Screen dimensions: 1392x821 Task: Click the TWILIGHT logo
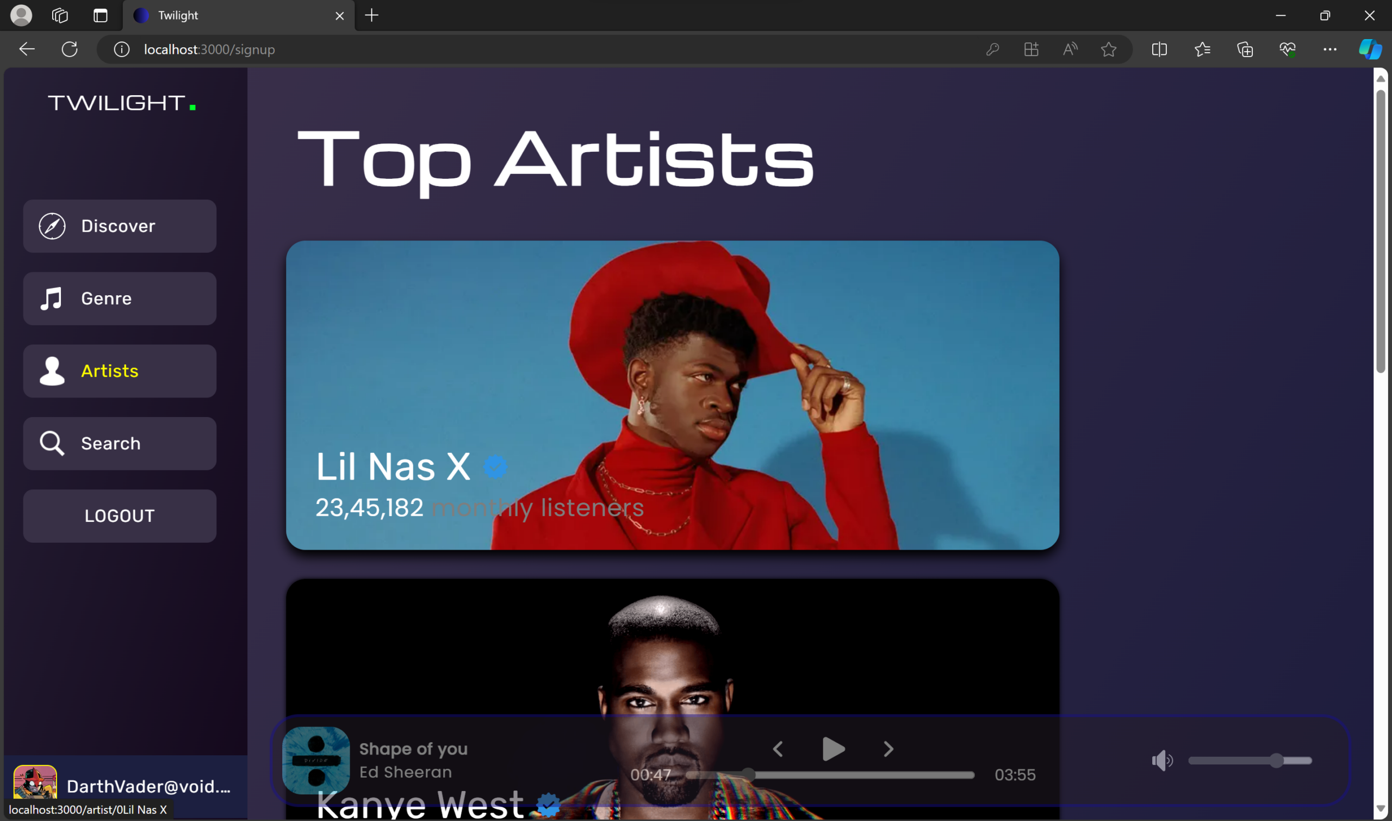(x=122, y=103)
